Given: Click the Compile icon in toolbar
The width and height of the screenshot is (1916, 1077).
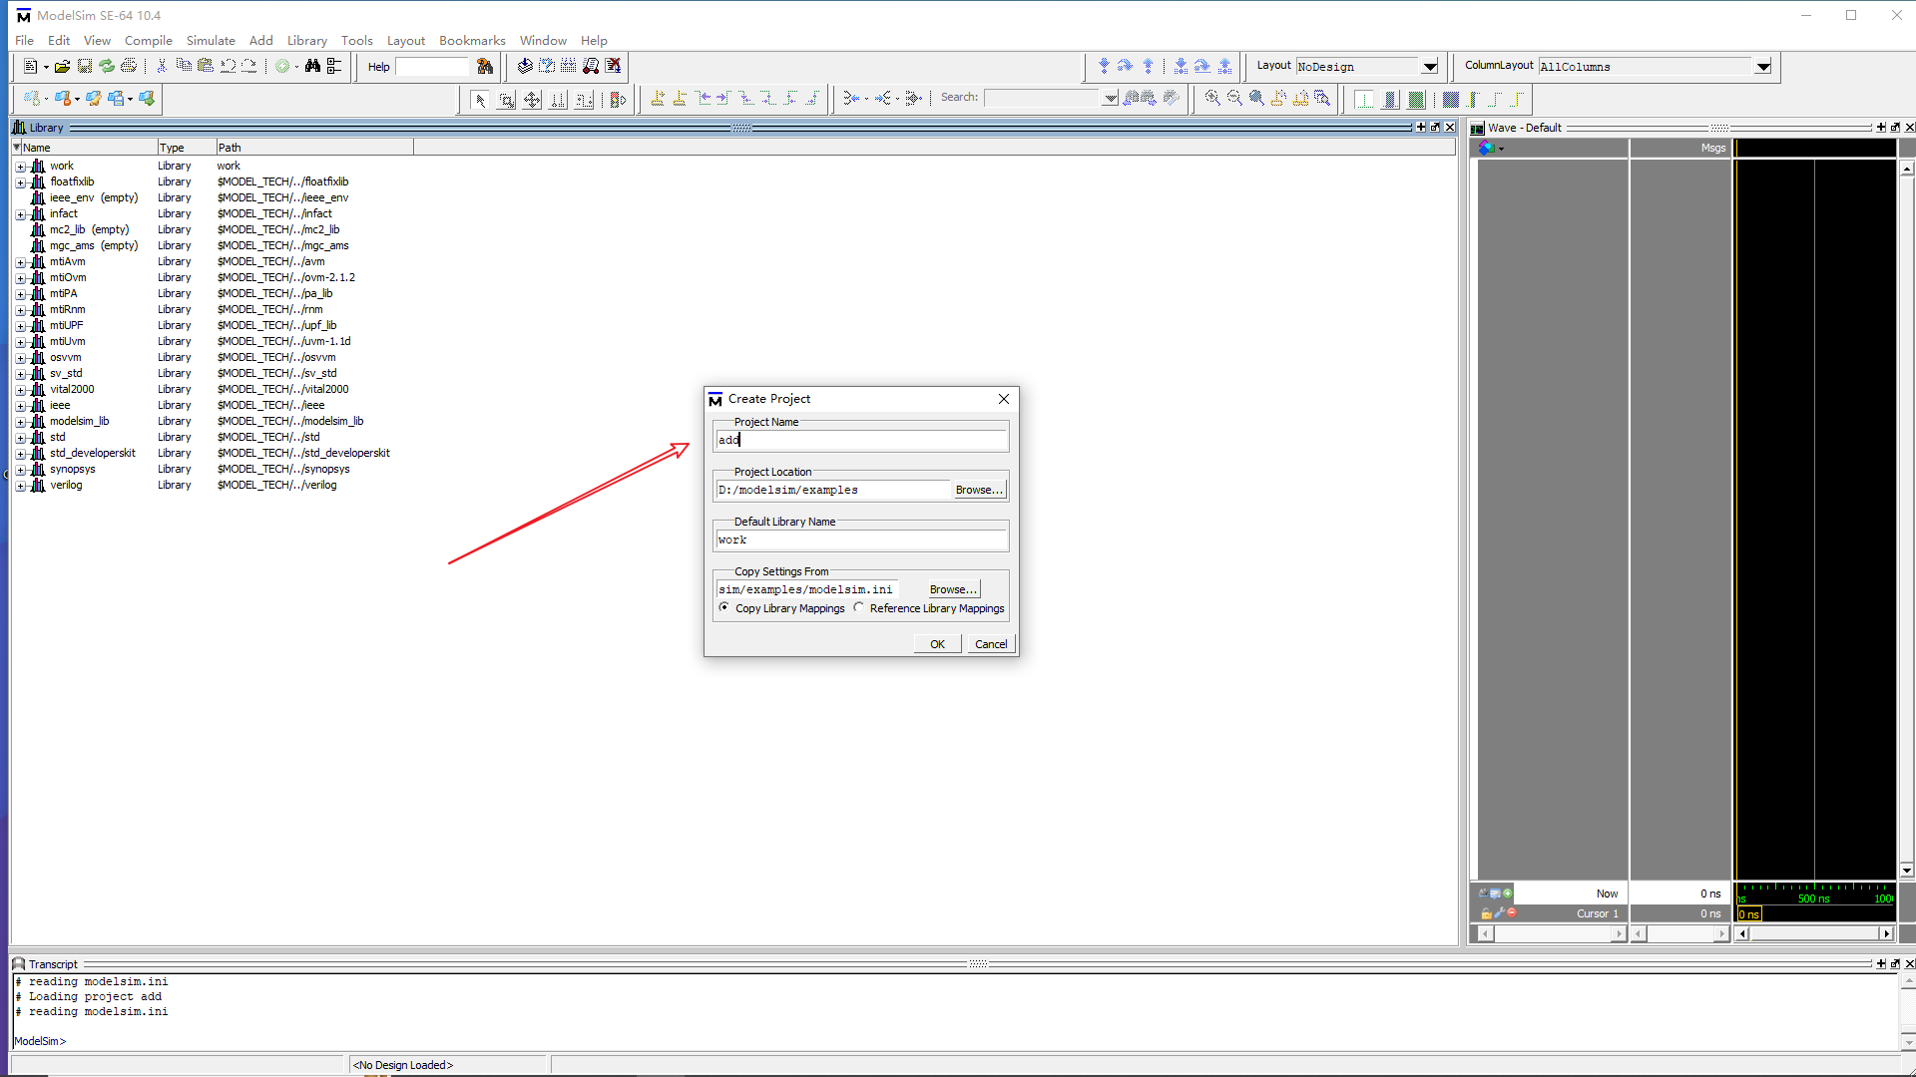Looking at the screenshot, I should tap(525, 67).
